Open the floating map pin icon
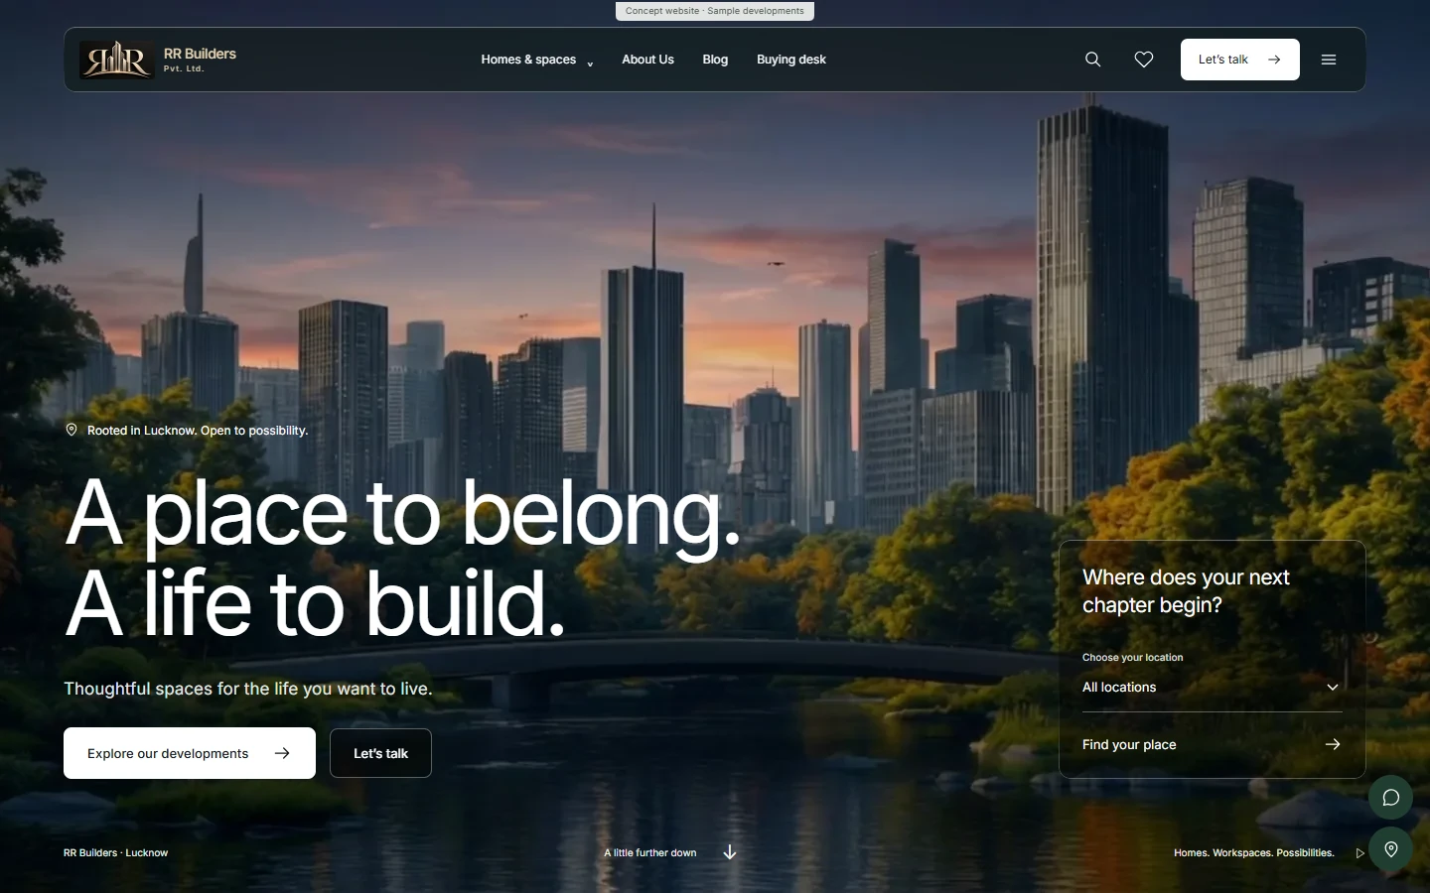Screen dimensions: 1430x893 click(1390, 849)
